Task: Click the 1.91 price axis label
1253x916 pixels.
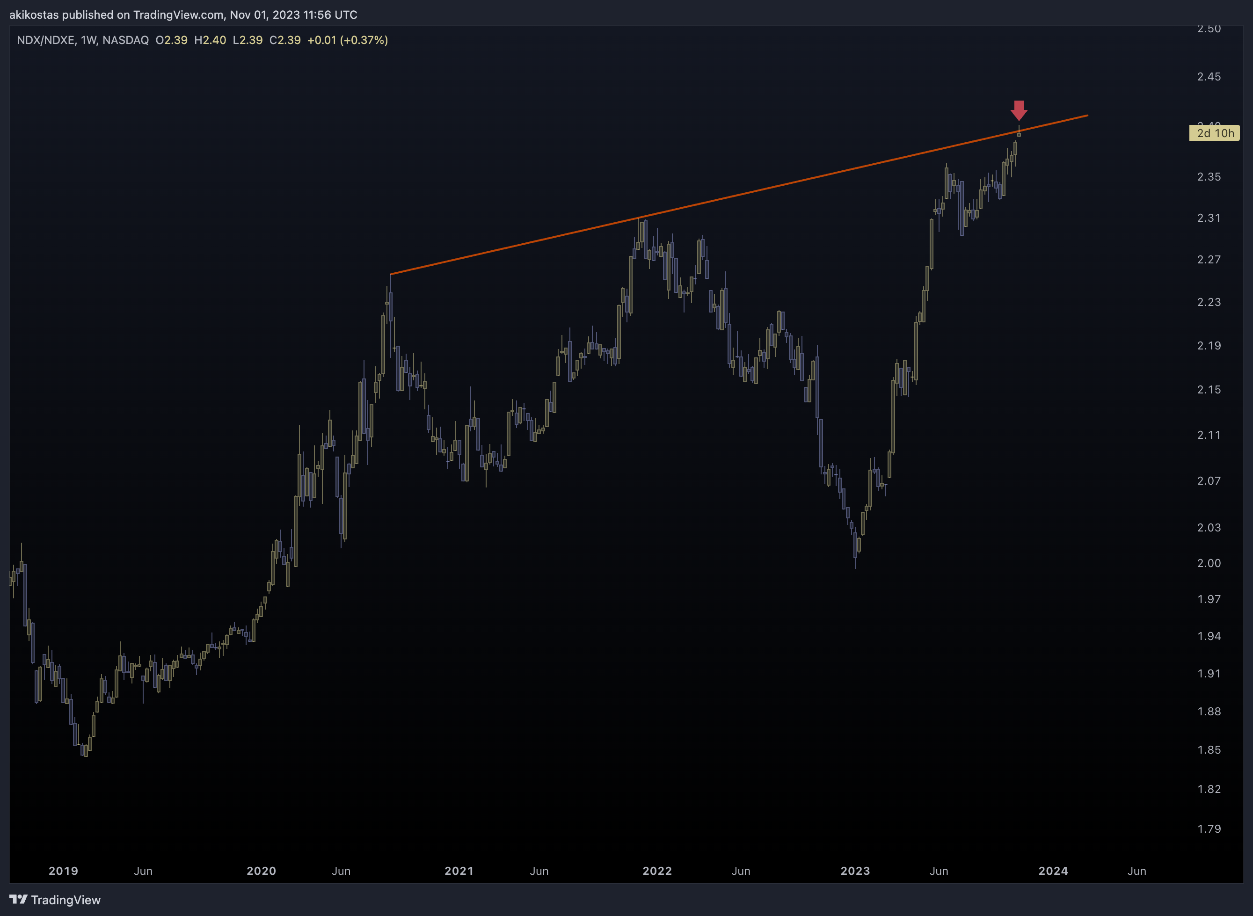Action: click(1209, 674)
